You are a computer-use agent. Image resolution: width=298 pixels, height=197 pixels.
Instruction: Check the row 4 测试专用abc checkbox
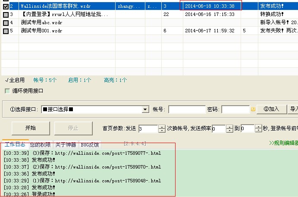click(5, 23)
